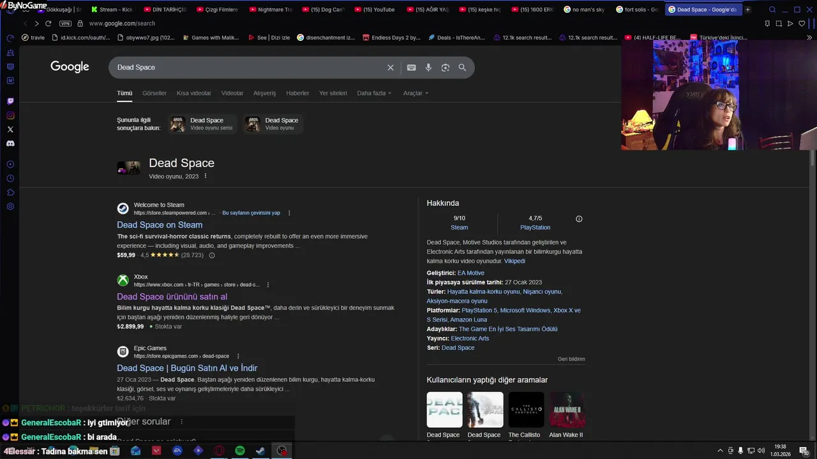Open the on-screen keyboard input tool
The height and width of the screenshot is (459, 817).
412,68
